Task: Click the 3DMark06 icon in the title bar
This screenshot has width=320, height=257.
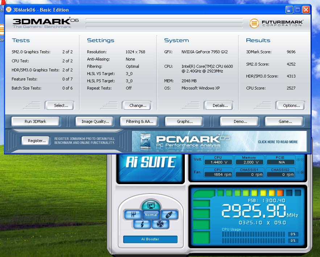Action: [9, 9]
